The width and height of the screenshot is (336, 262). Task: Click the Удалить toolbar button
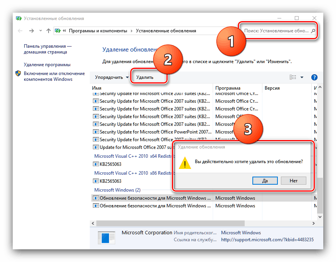(x=144, y=77)
